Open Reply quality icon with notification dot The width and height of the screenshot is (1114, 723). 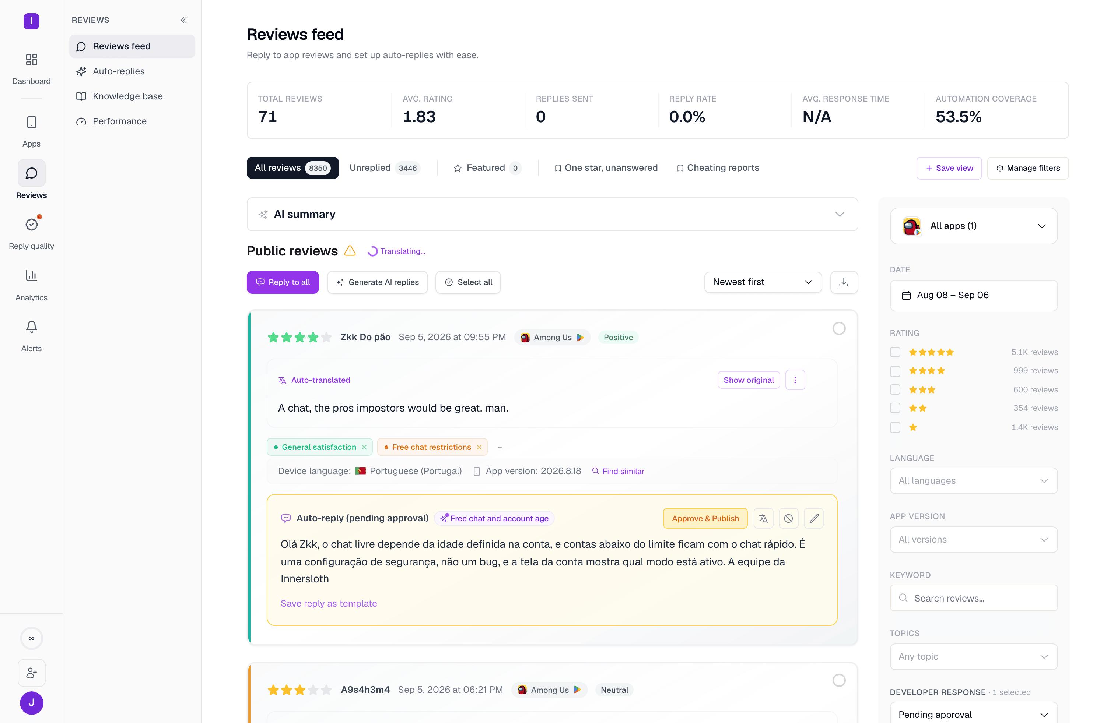(31, 225)
